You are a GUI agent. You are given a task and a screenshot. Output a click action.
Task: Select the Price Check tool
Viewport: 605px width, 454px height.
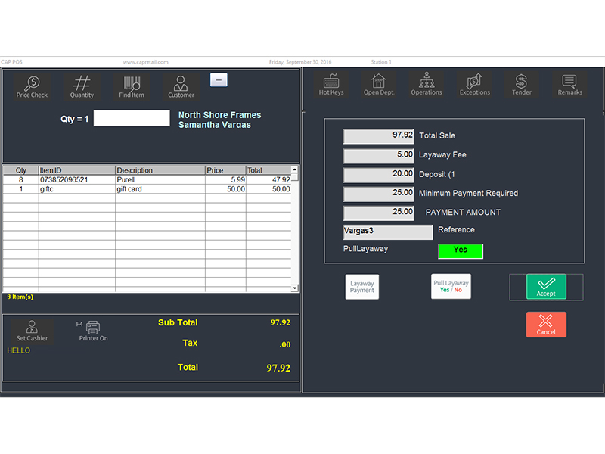point(32,86)
